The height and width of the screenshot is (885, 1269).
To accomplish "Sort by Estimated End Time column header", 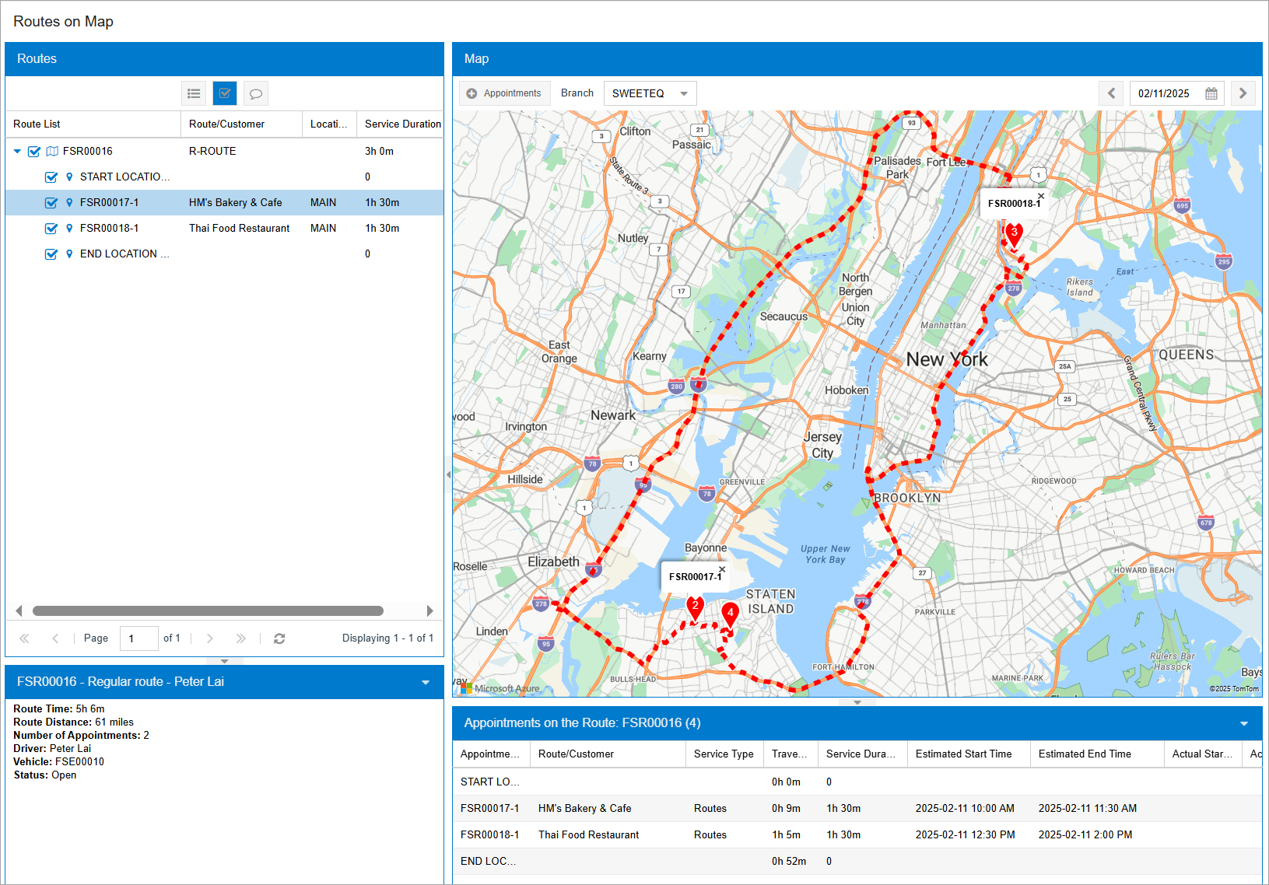I will tap(1097, 754).
